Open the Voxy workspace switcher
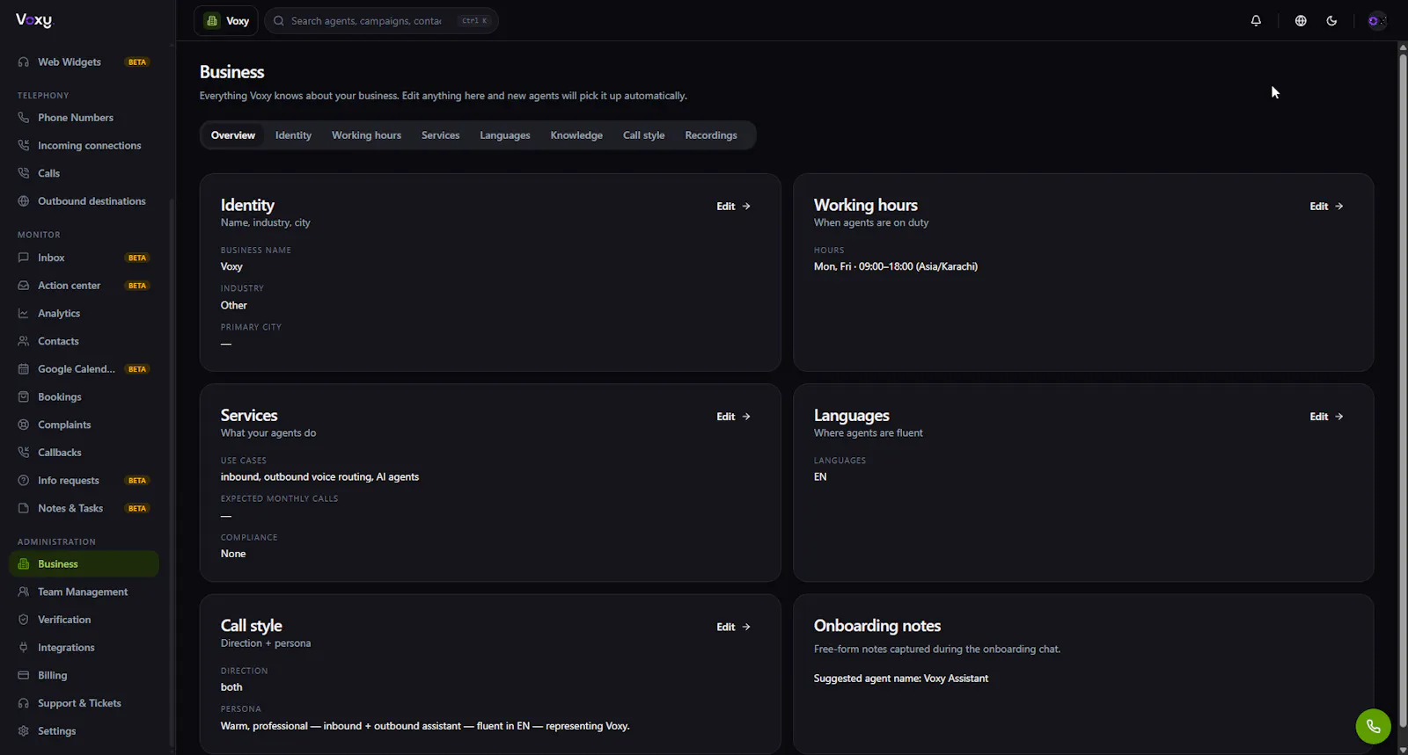The image size is (1408, 755). coord(226,21)
